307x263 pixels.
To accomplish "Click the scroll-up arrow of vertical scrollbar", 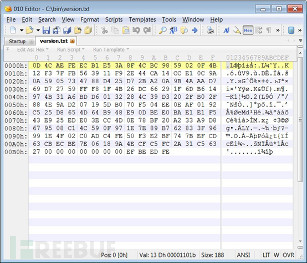I will [300, 53].
